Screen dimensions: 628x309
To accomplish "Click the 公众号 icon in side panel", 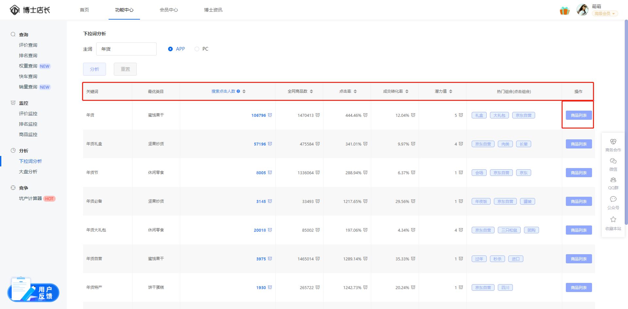I will pyautogui.click(x=613, y=199).
